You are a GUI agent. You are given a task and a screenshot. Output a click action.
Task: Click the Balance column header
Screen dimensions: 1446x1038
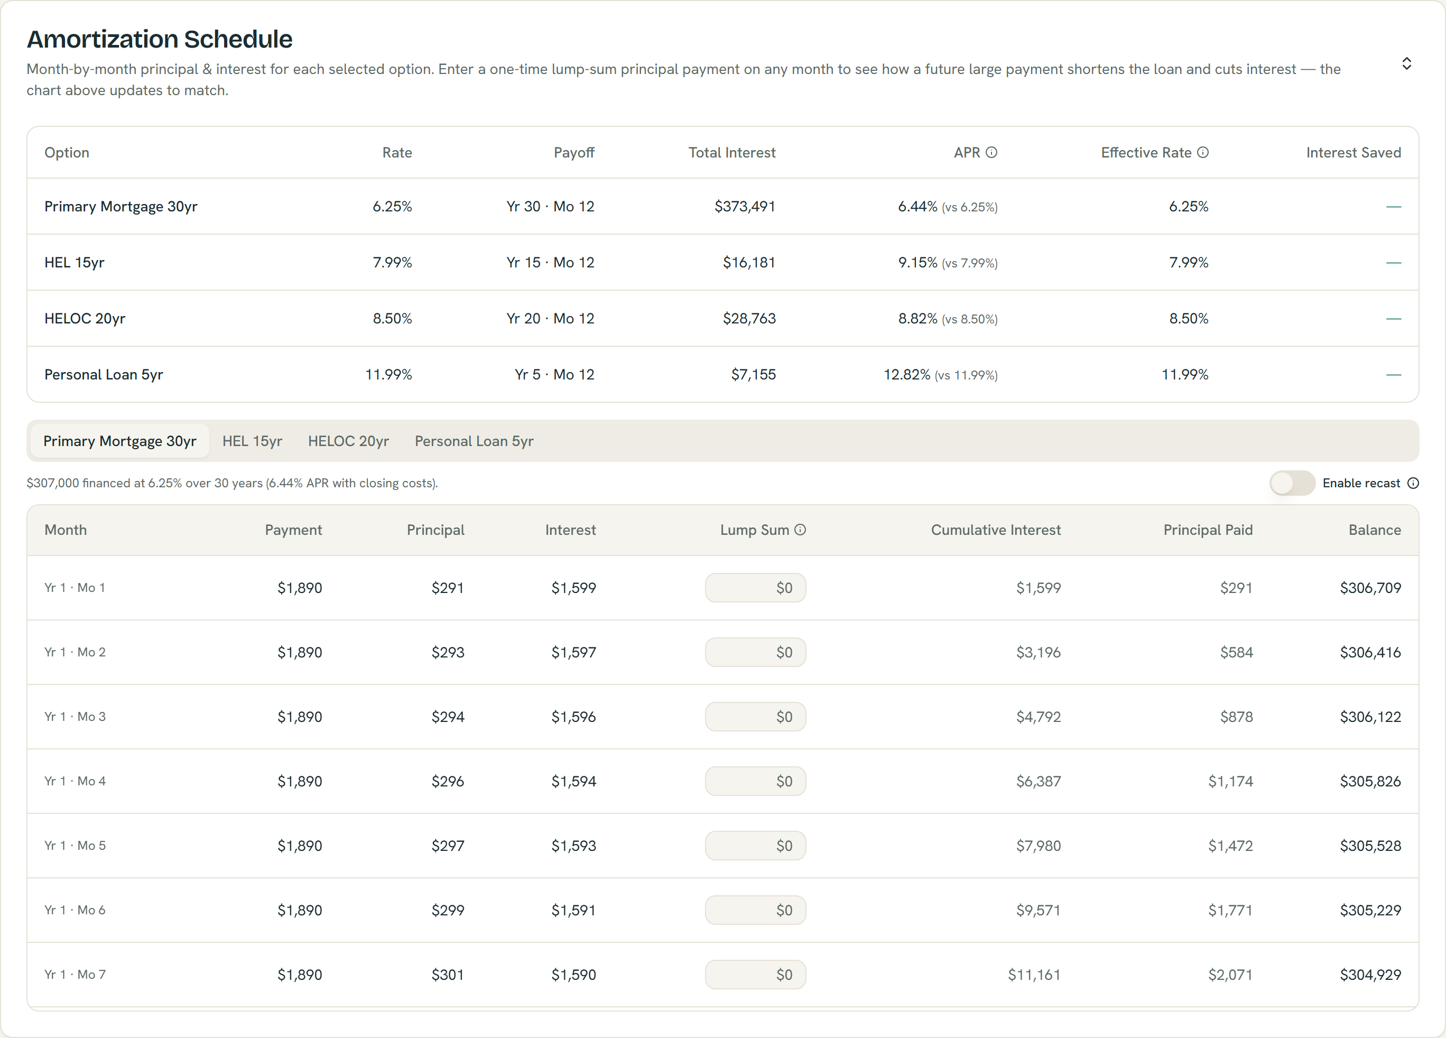click(x=1375, y=531)
